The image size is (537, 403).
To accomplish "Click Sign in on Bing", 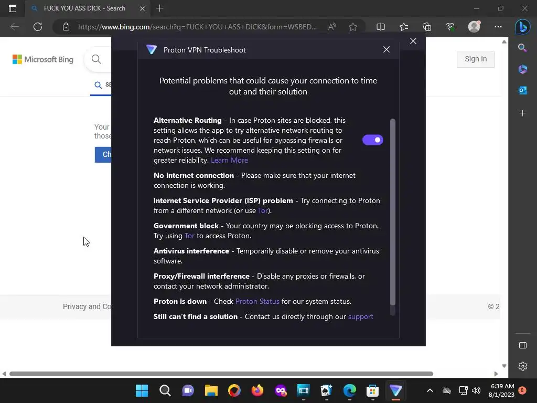I will tap(476, 59).
